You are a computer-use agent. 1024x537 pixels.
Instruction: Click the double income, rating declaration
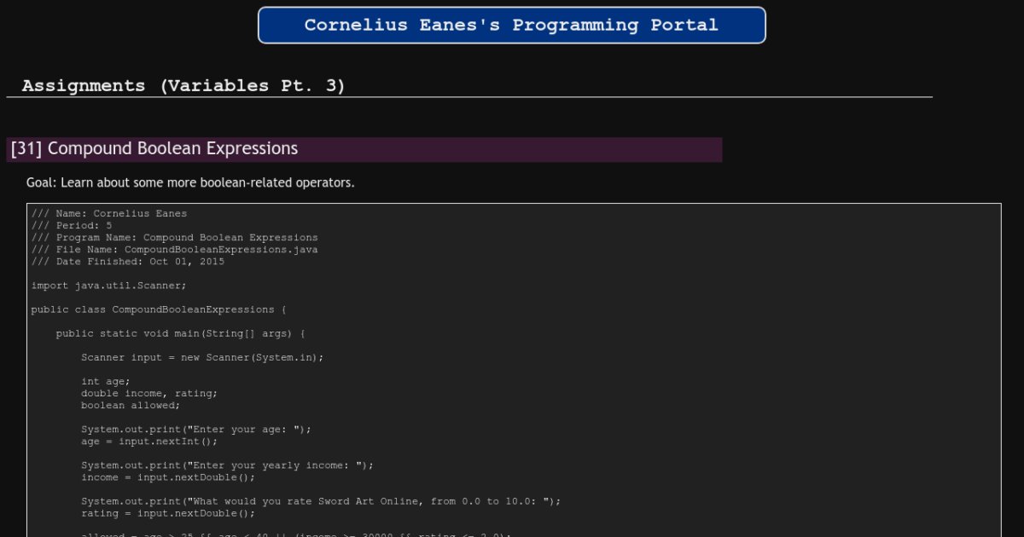pos(149,393)
